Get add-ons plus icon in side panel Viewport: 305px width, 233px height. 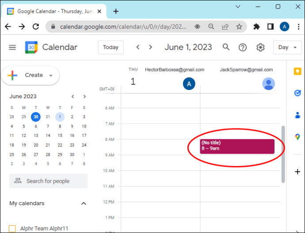(297, 172)
